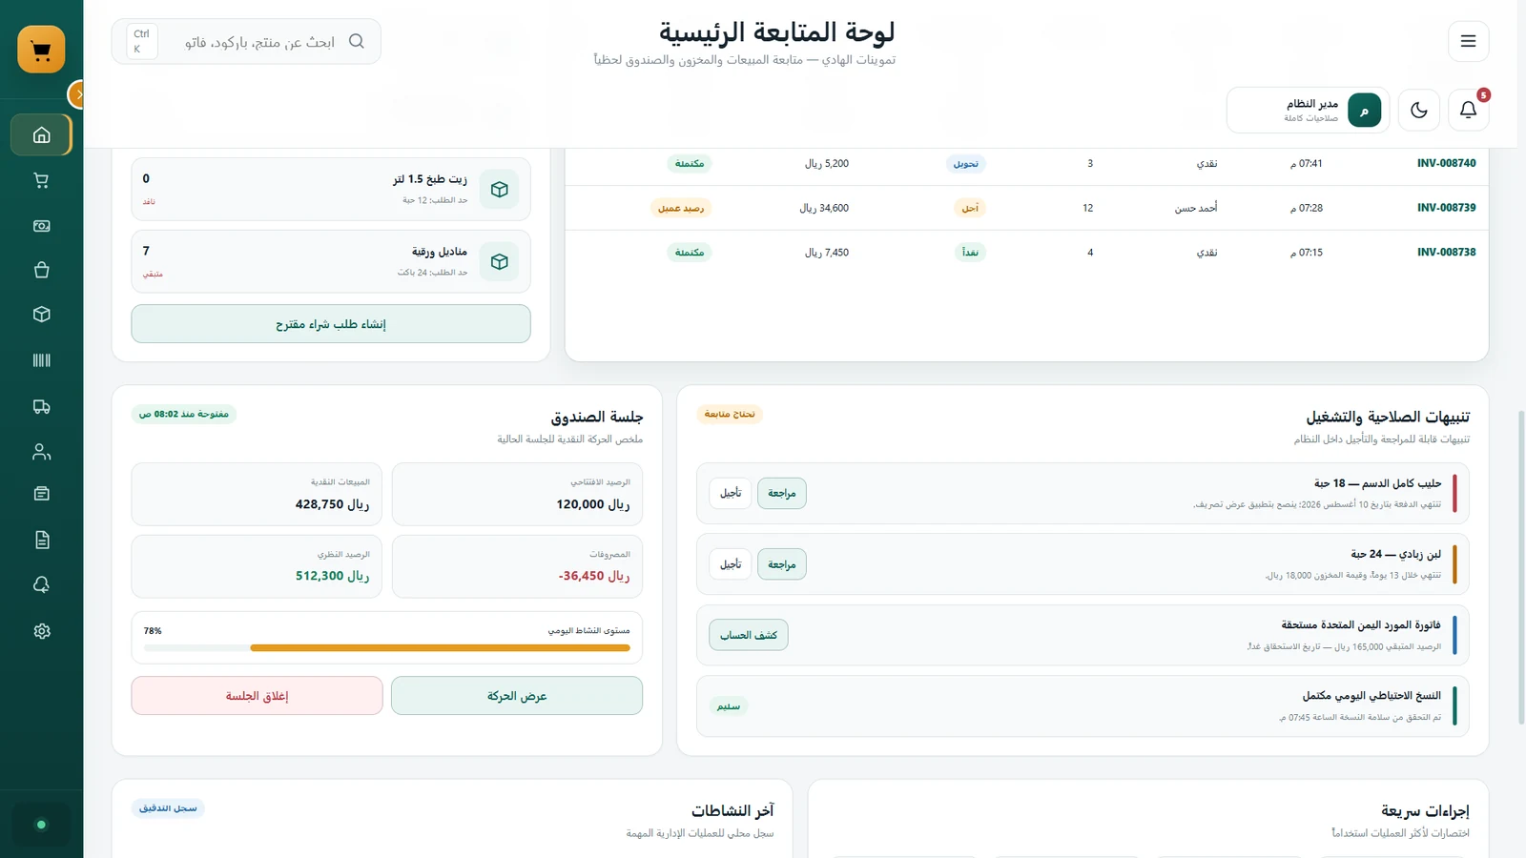
Task: Open notifications bell with 5 badge
Action: coord(1468,110)
